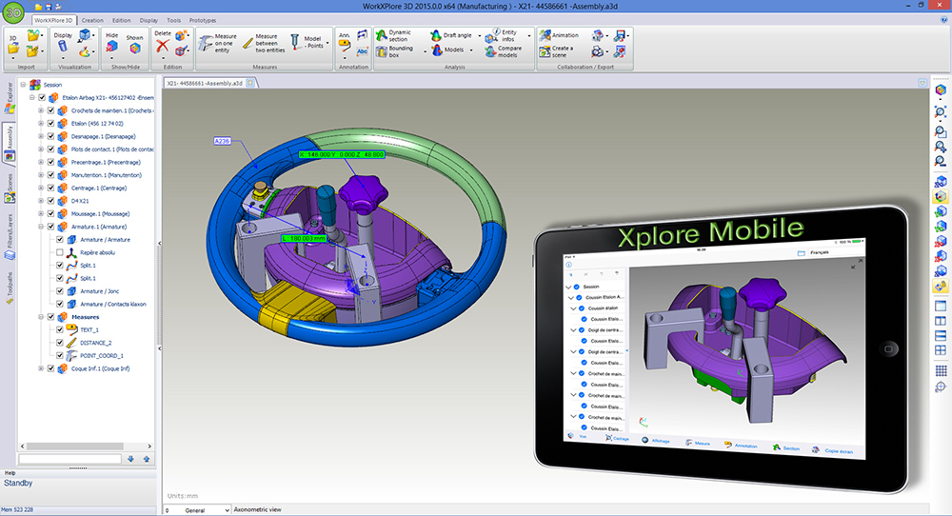Collapse the Measures tree node
The height and width of the screenshot is (516, 952).
coord(41,317)
